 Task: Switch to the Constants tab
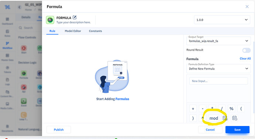[95, 31]
